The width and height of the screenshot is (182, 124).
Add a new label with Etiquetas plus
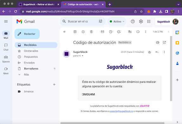click(54, 84)
